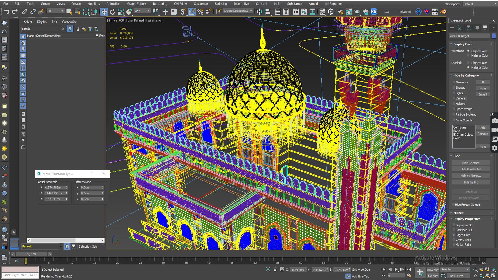The image size is (498, 280).
Task: Click the RB toolbar button
Action: pos(374,11)
